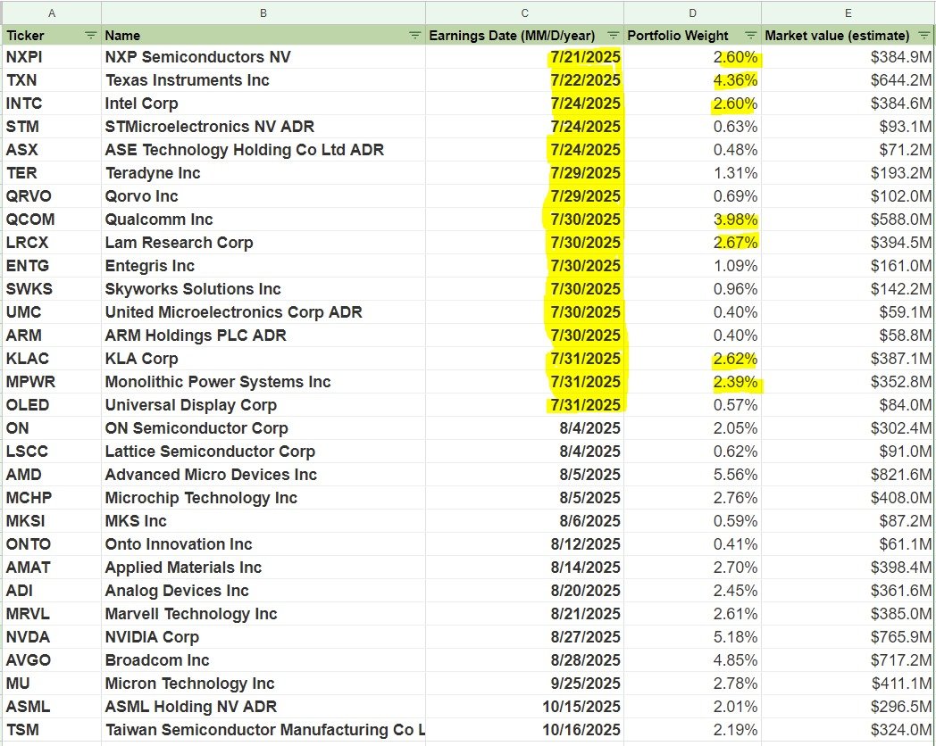The width and height of the screenshot is (936, 746).
Task: Click the NVDA ticker cell
Action: (x=52, y=639)
